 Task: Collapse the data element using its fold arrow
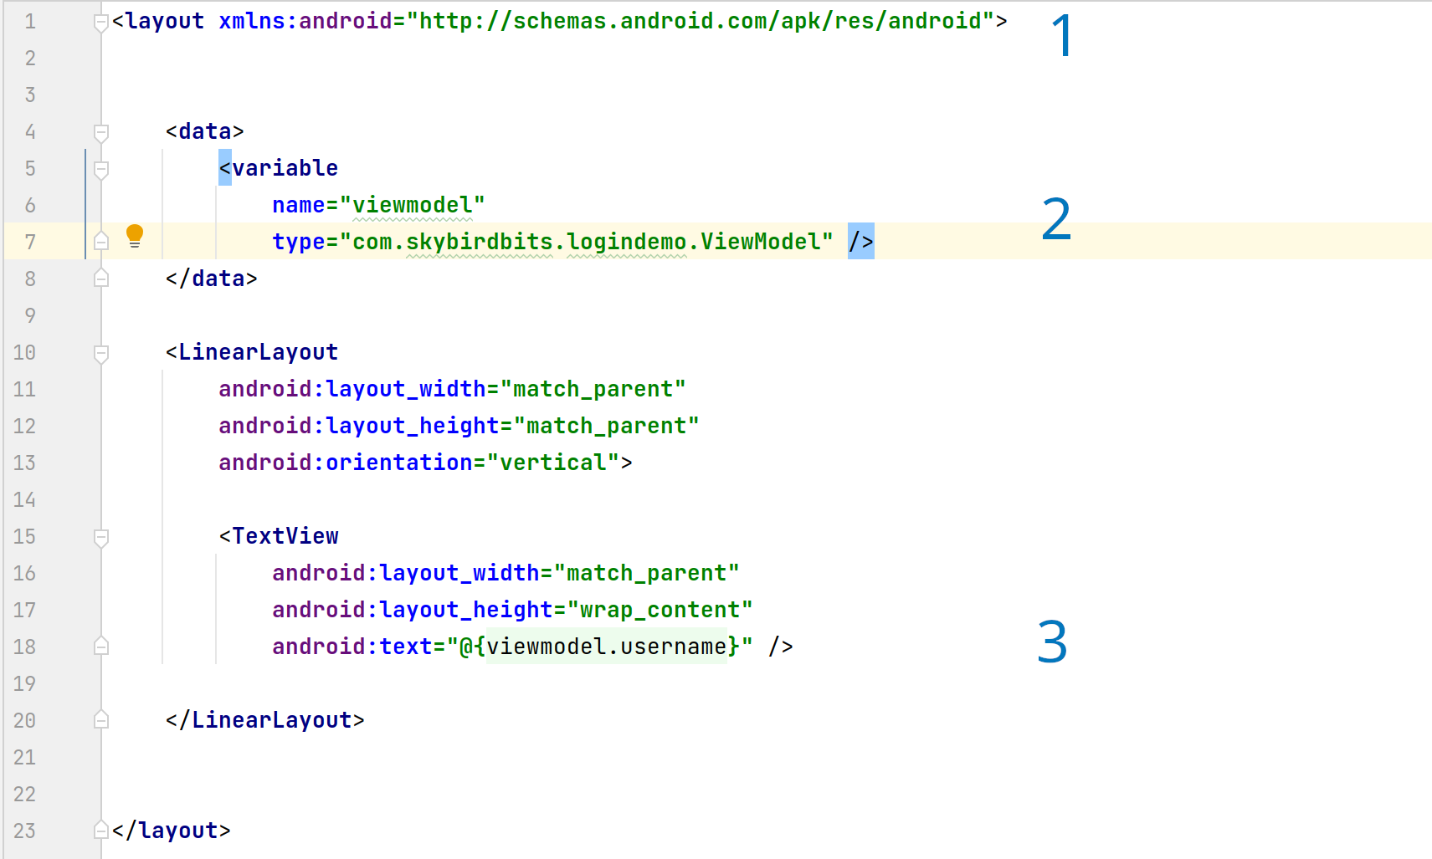point(100,131)
